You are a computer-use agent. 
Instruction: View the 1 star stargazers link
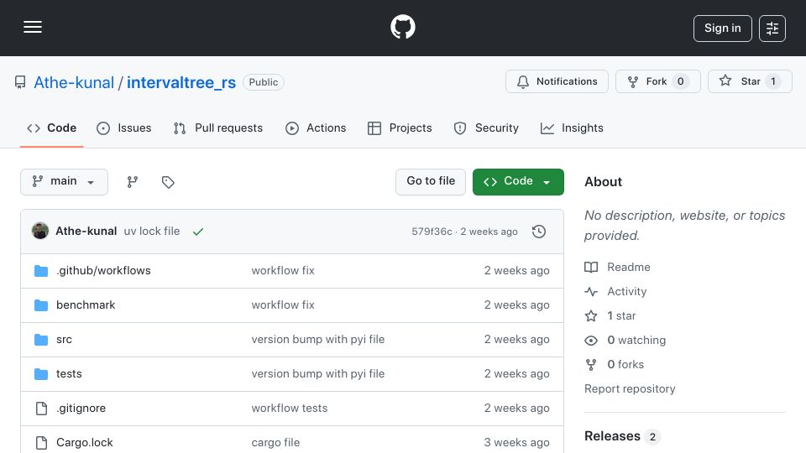click(x=621, y=316)
